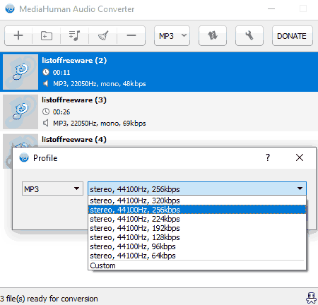
Task: Click listoffreeware (2) album art thumbnail
Action: [20, 72]
